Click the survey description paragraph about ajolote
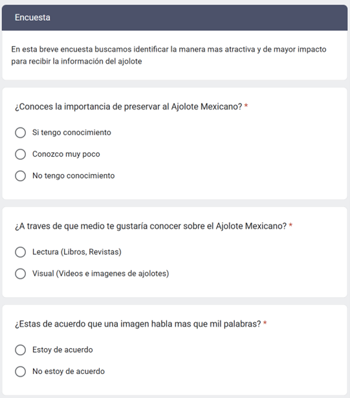This screenshot has height=398, width=350. pyautogui.click(x=168, y=55)
